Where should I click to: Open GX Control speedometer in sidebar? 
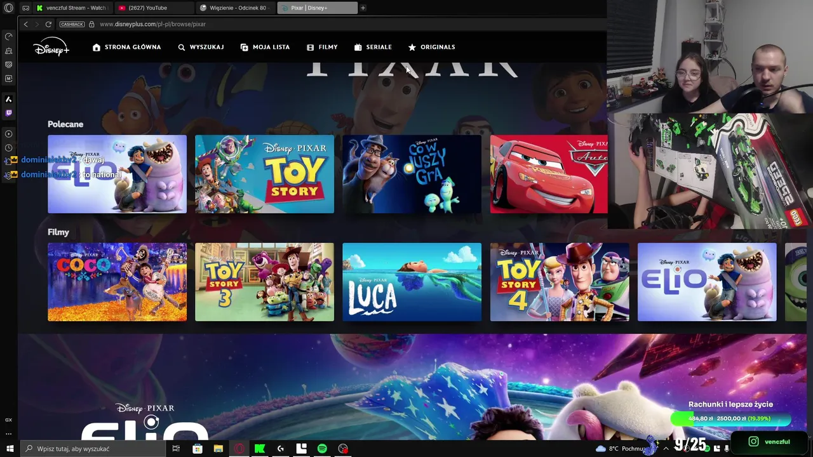point(9,37)
